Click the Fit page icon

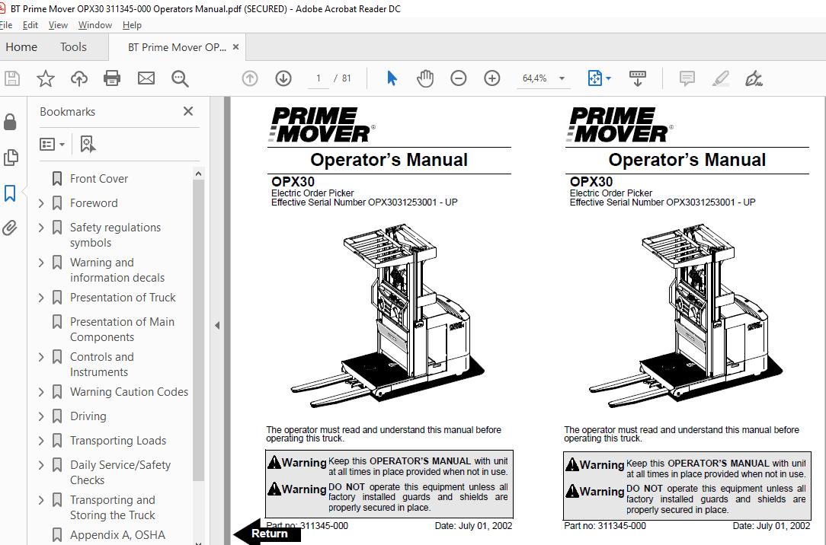click(x=594, y=78)
